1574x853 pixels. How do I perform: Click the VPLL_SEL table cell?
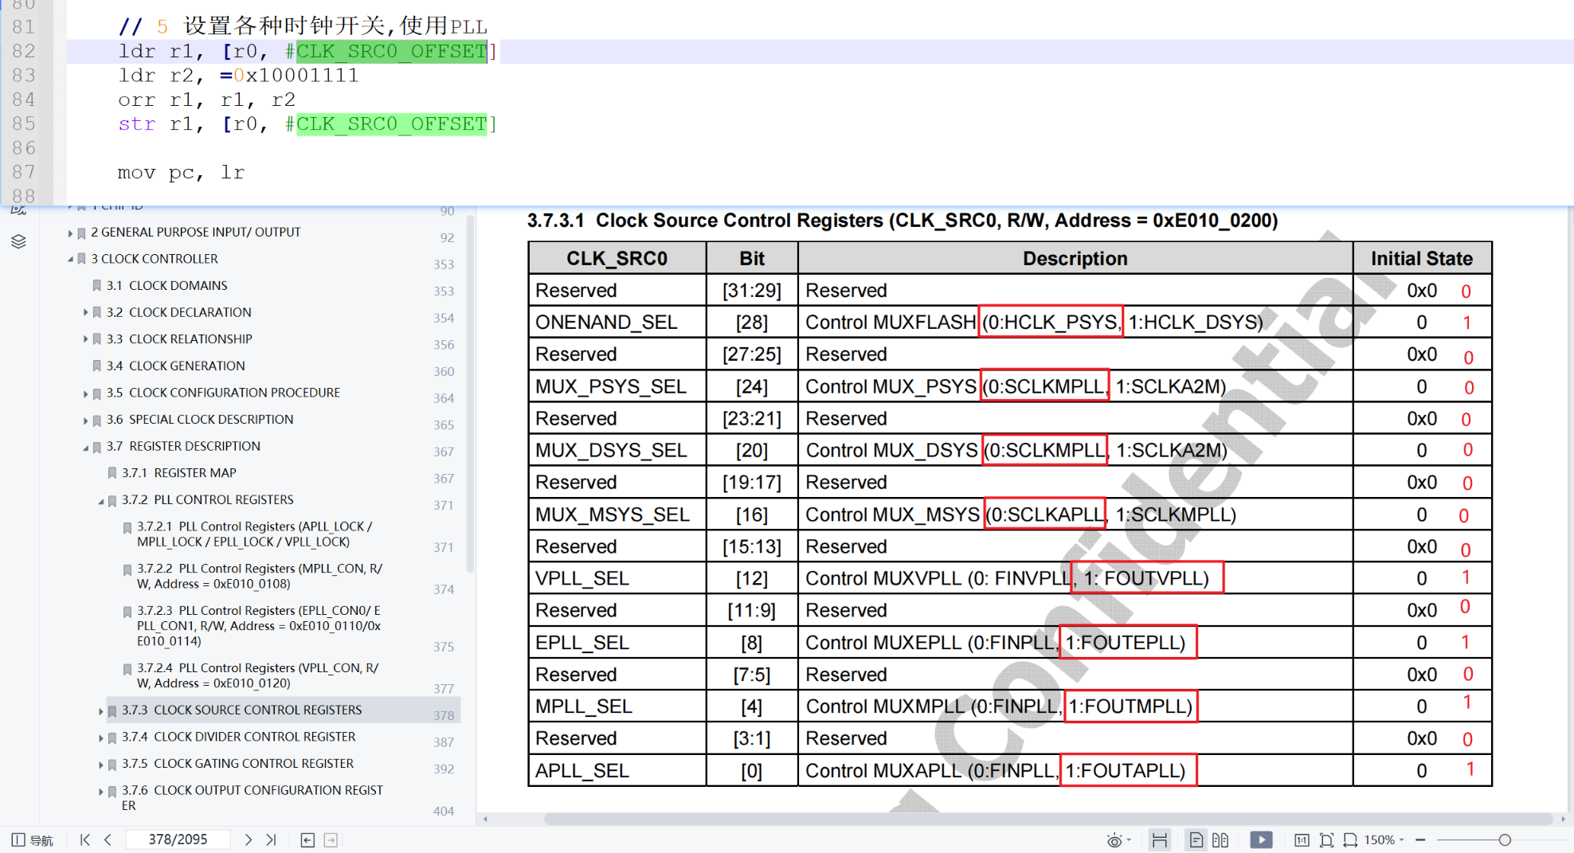[617, 578]
